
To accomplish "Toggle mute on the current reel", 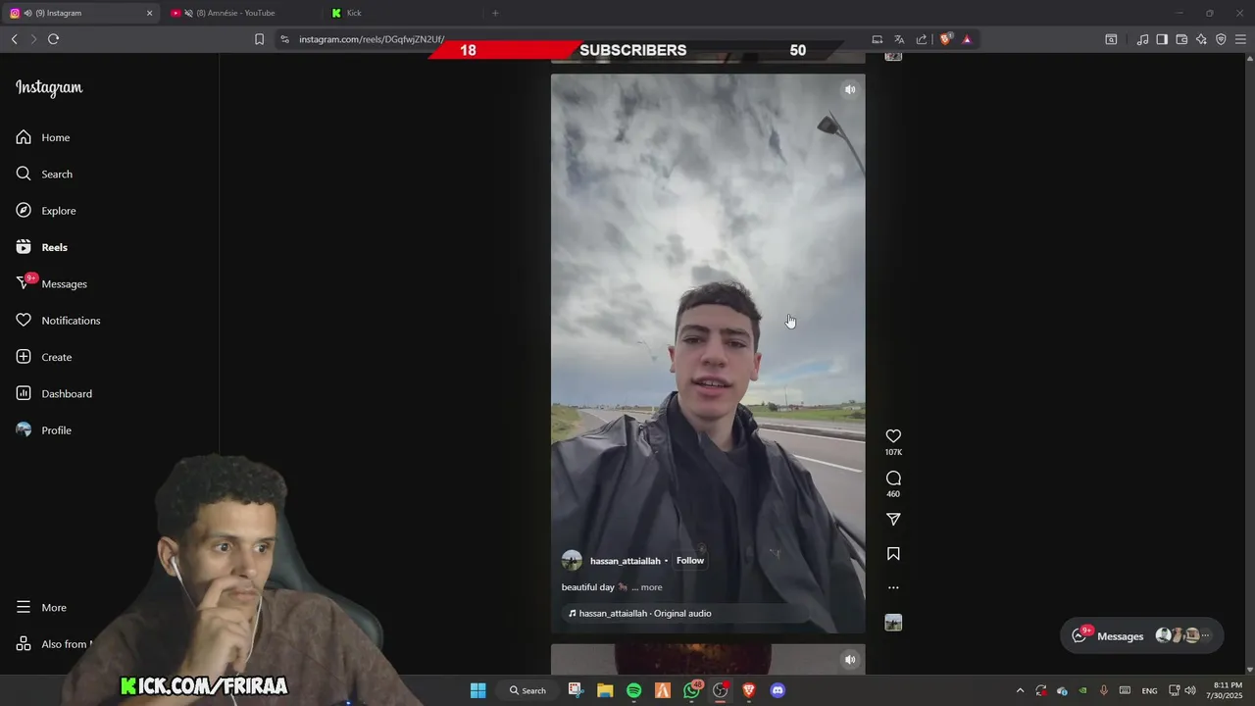I will 850,89.
